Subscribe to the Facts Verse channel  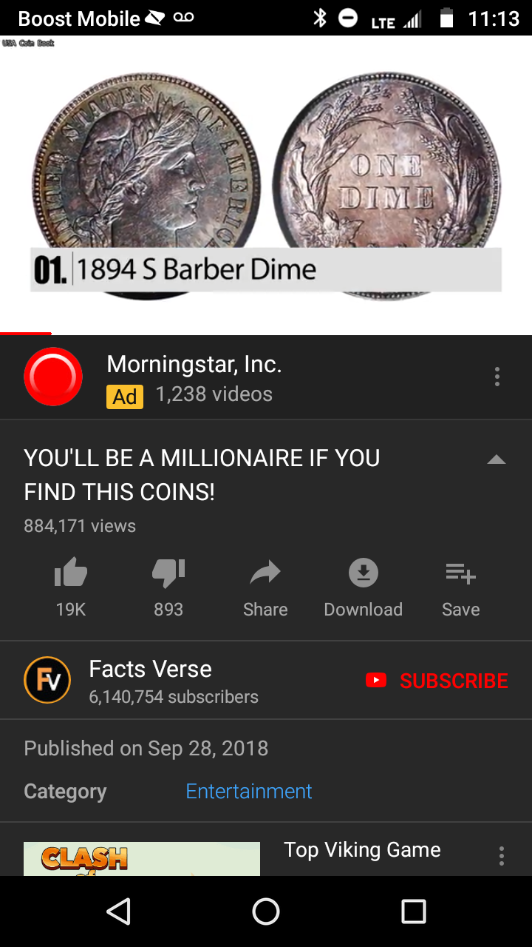pos(437,681)
